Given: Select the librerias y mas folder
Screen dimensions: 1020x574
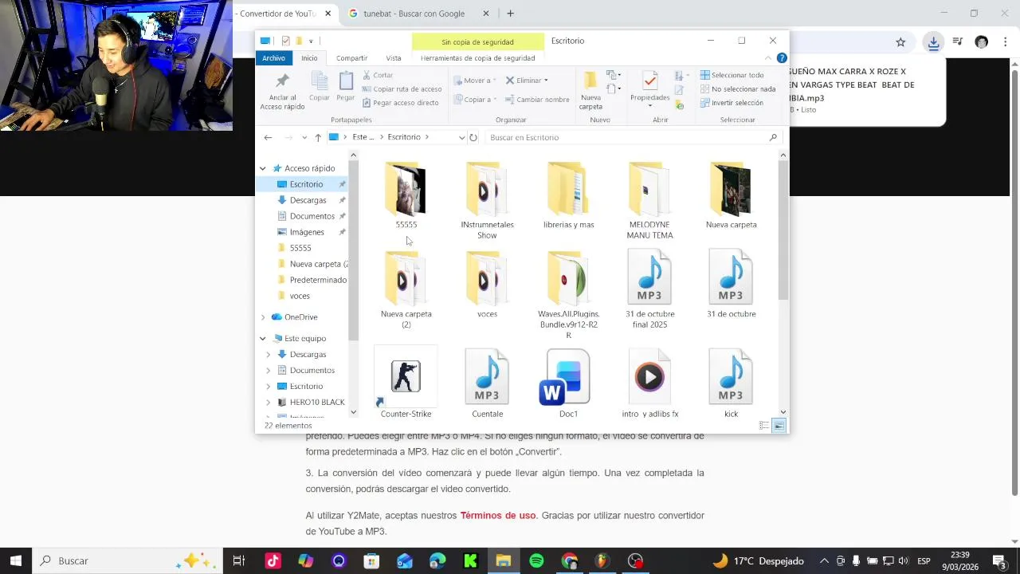Looking at the screenshot, I should pyautogui.click(x=568, y=195).
